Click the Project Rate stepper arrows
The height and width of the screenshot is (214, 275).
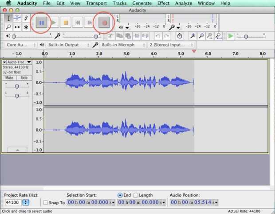point(26,202)
